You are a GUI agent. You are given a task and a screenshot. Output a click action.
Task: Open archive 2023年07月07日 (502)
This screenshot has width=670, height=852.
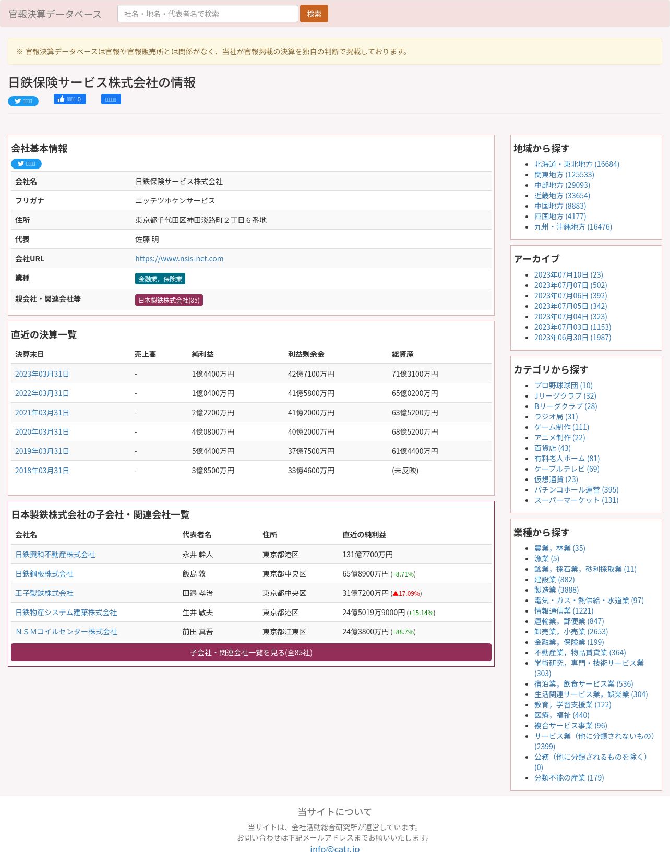[571, 285]
